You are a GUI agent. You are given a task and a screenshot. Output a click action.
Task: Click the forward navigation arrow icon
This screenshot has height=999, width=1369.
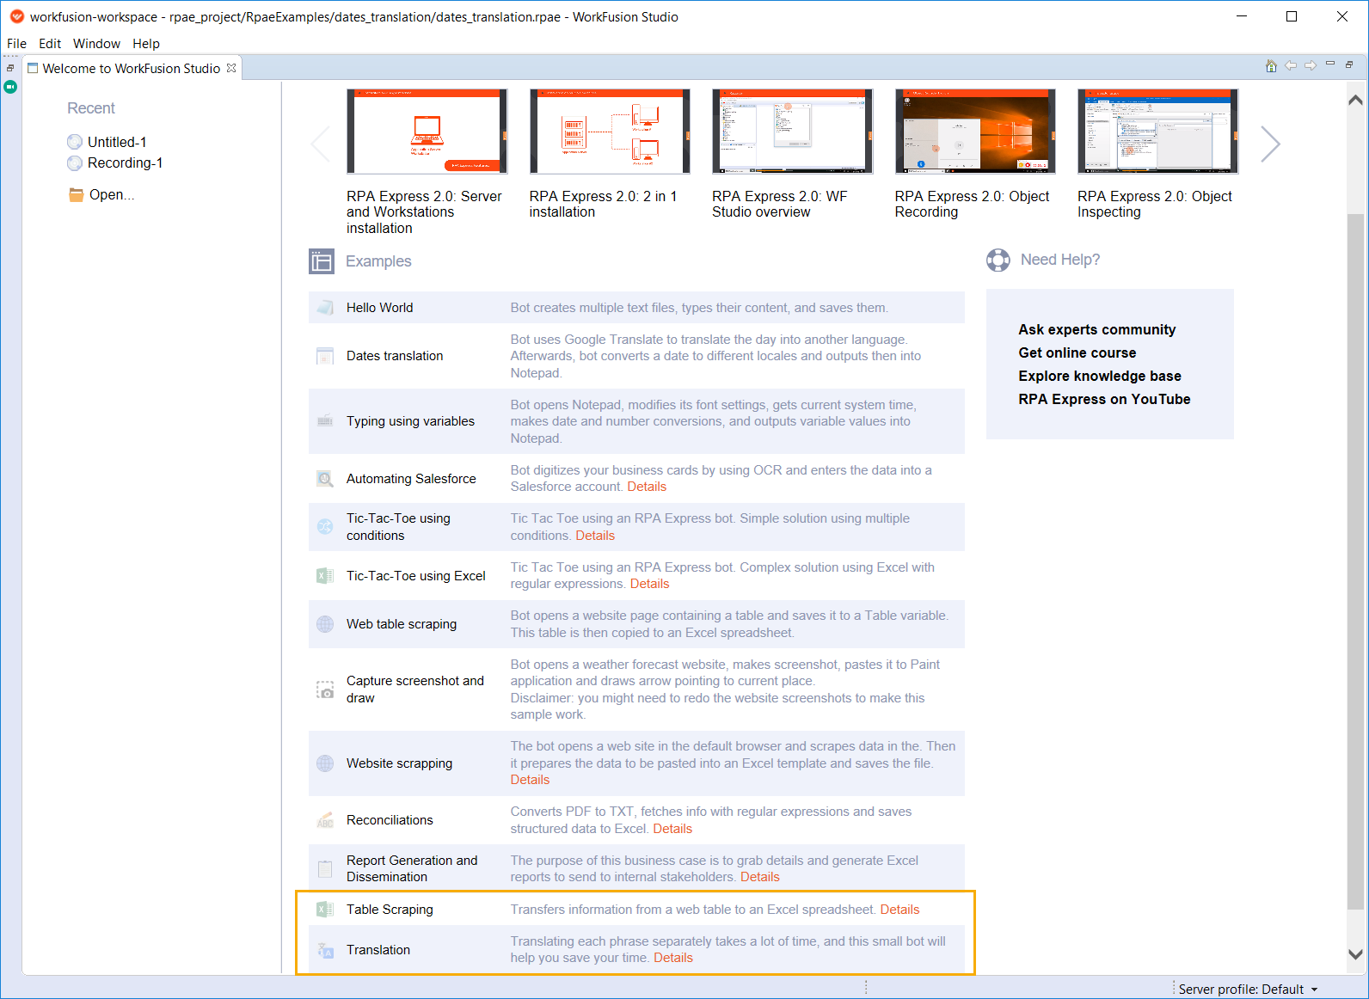point(1311,66)
